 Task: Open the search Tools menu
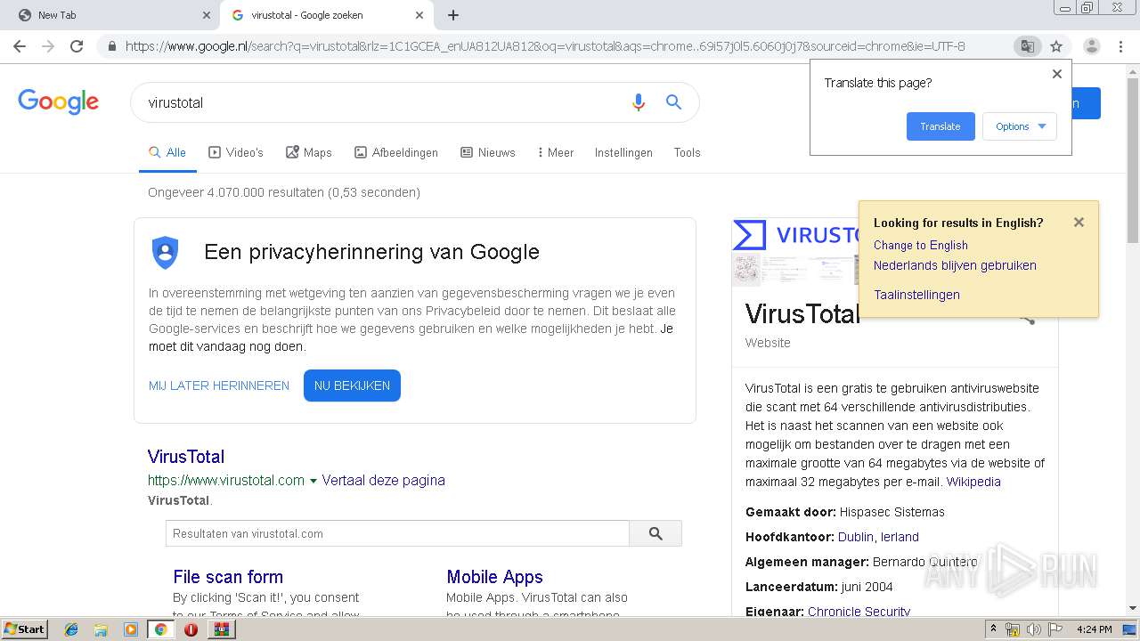point(687,152)
